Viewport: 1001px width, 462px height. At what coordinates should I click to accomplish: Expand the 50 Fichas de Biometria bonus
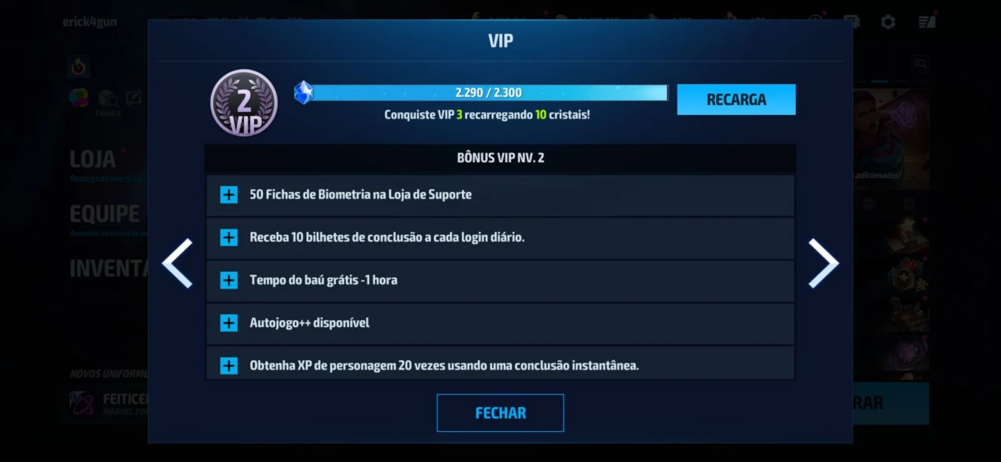pyautogui.click(x=229, y=195)
